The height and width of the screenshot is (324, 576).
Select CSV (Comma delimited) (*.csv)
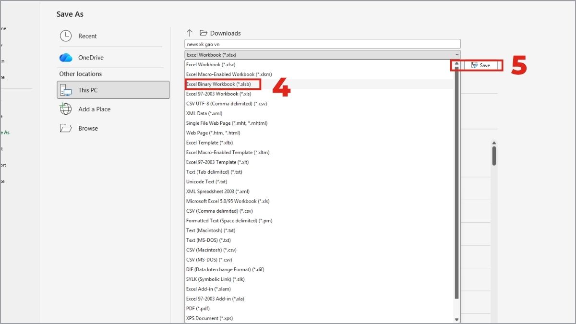tap(319, 211)
